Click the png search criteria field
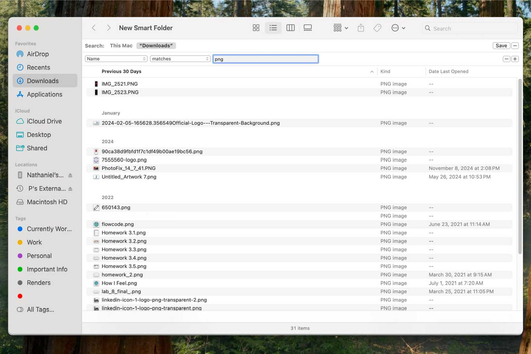Image resolution: width=531 pixels, height=354 pixels. (265, 59)
